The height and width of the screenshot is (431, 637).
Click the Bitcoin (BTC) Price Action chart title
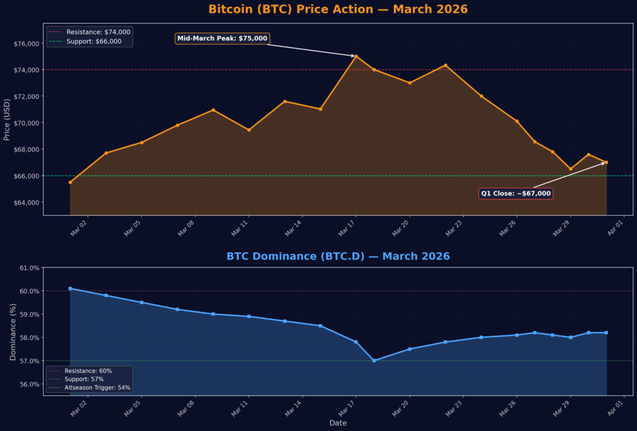point(338,9)
